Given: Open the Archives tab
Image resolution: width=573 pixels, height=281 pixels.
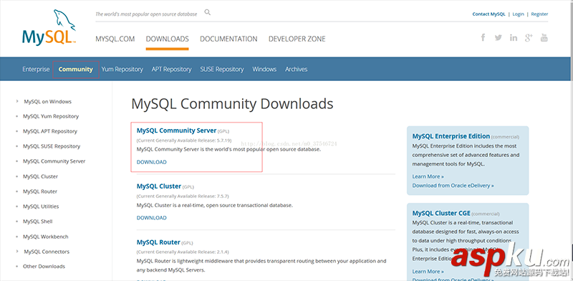Looking at the screenshot, I should pos(296,69).
